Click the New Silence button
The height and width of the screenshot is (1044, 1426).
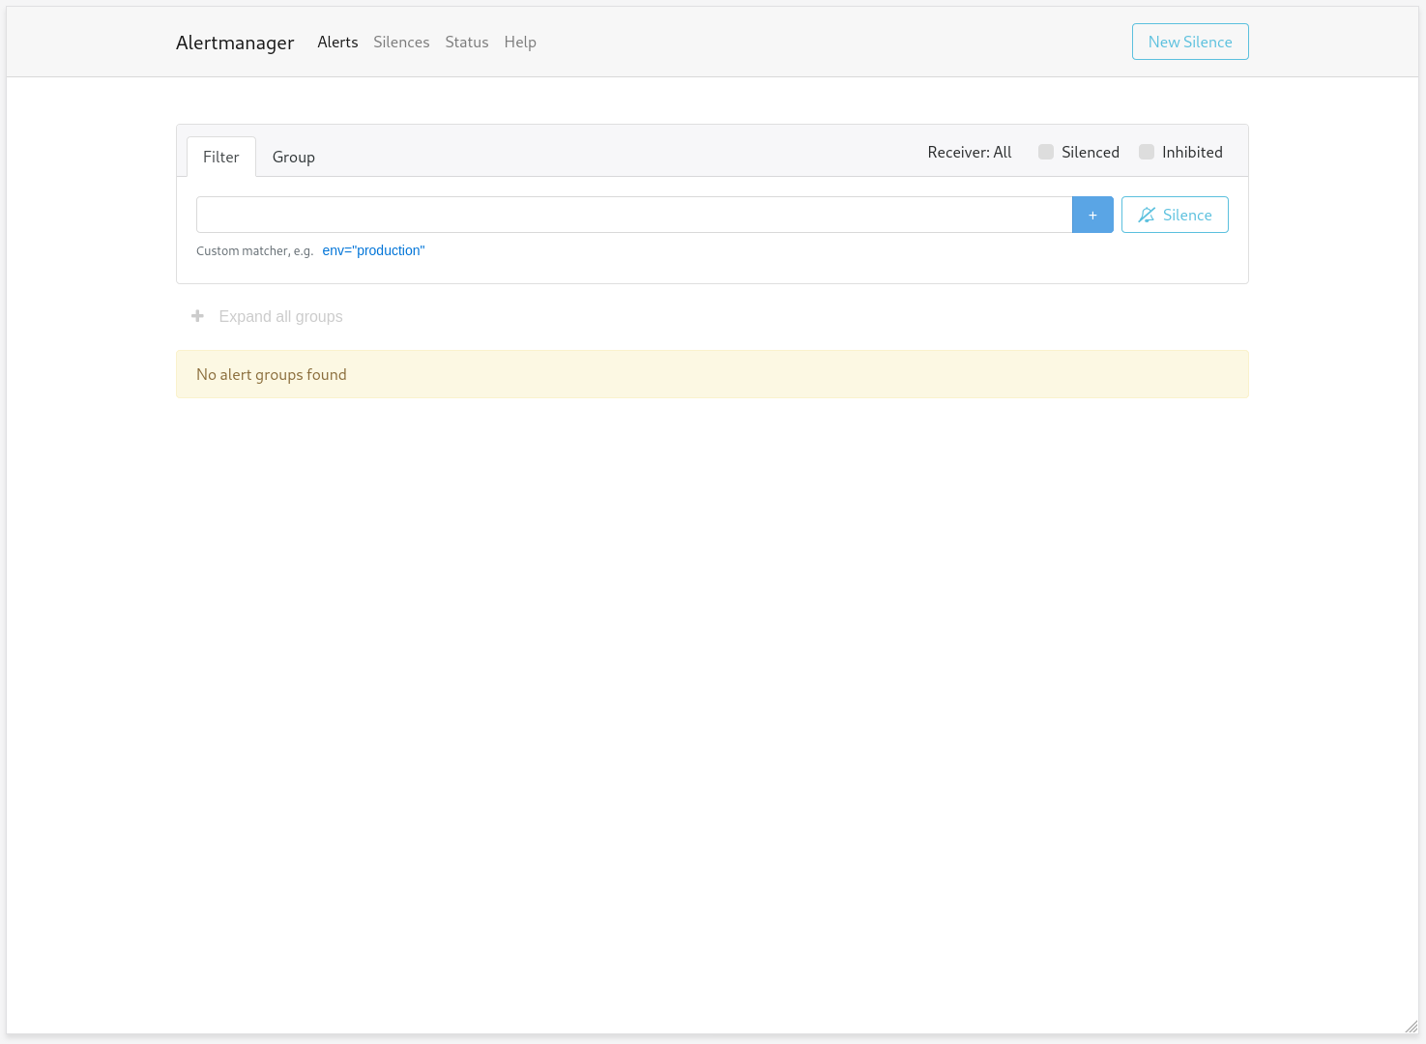click(1190, 42)
